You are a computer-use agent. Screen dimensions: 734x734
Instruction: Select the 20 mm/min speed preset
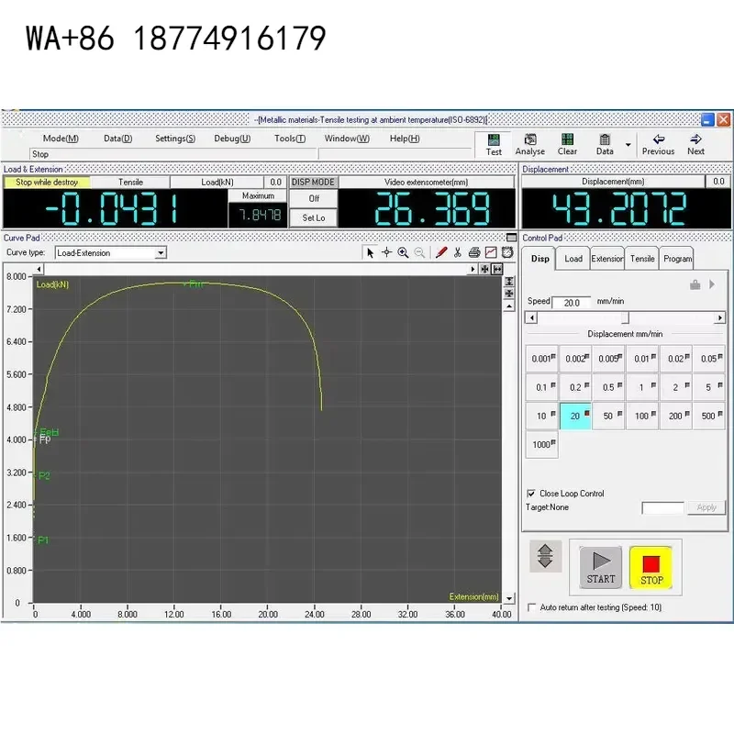[x=575, y=416]
